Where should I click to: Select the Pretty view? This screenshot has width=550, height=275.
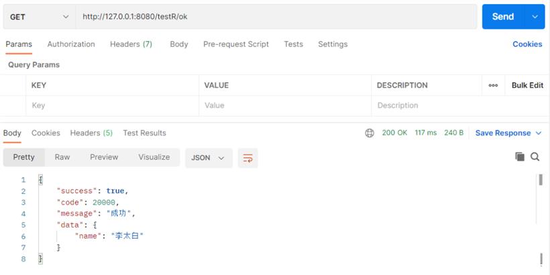click(24, 157)
